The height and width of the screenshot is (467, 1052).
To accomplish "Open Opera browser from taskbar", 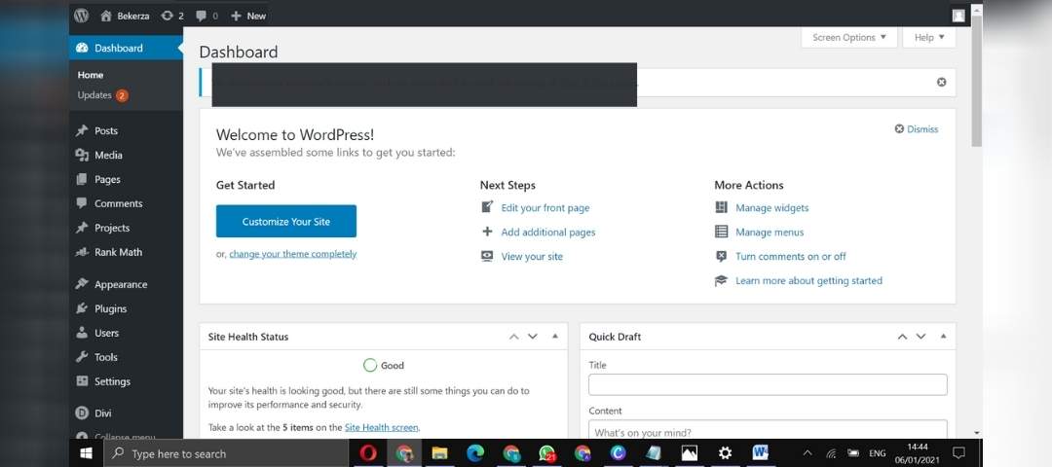I will 367,453.
